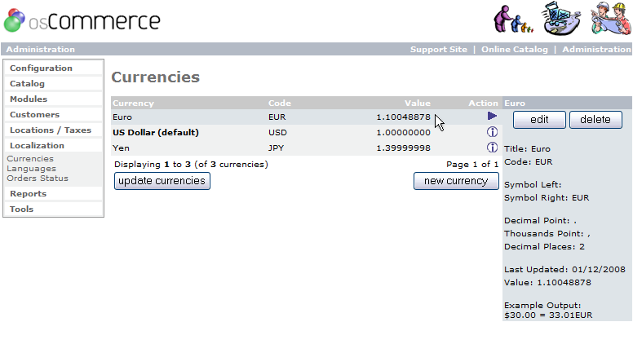Click the value 1.00000000 in table
This screenshot has height=344, width=633.
coord(403,132)
